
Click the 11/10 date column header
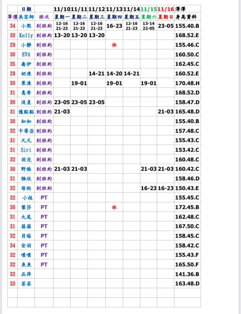(61, 8)
